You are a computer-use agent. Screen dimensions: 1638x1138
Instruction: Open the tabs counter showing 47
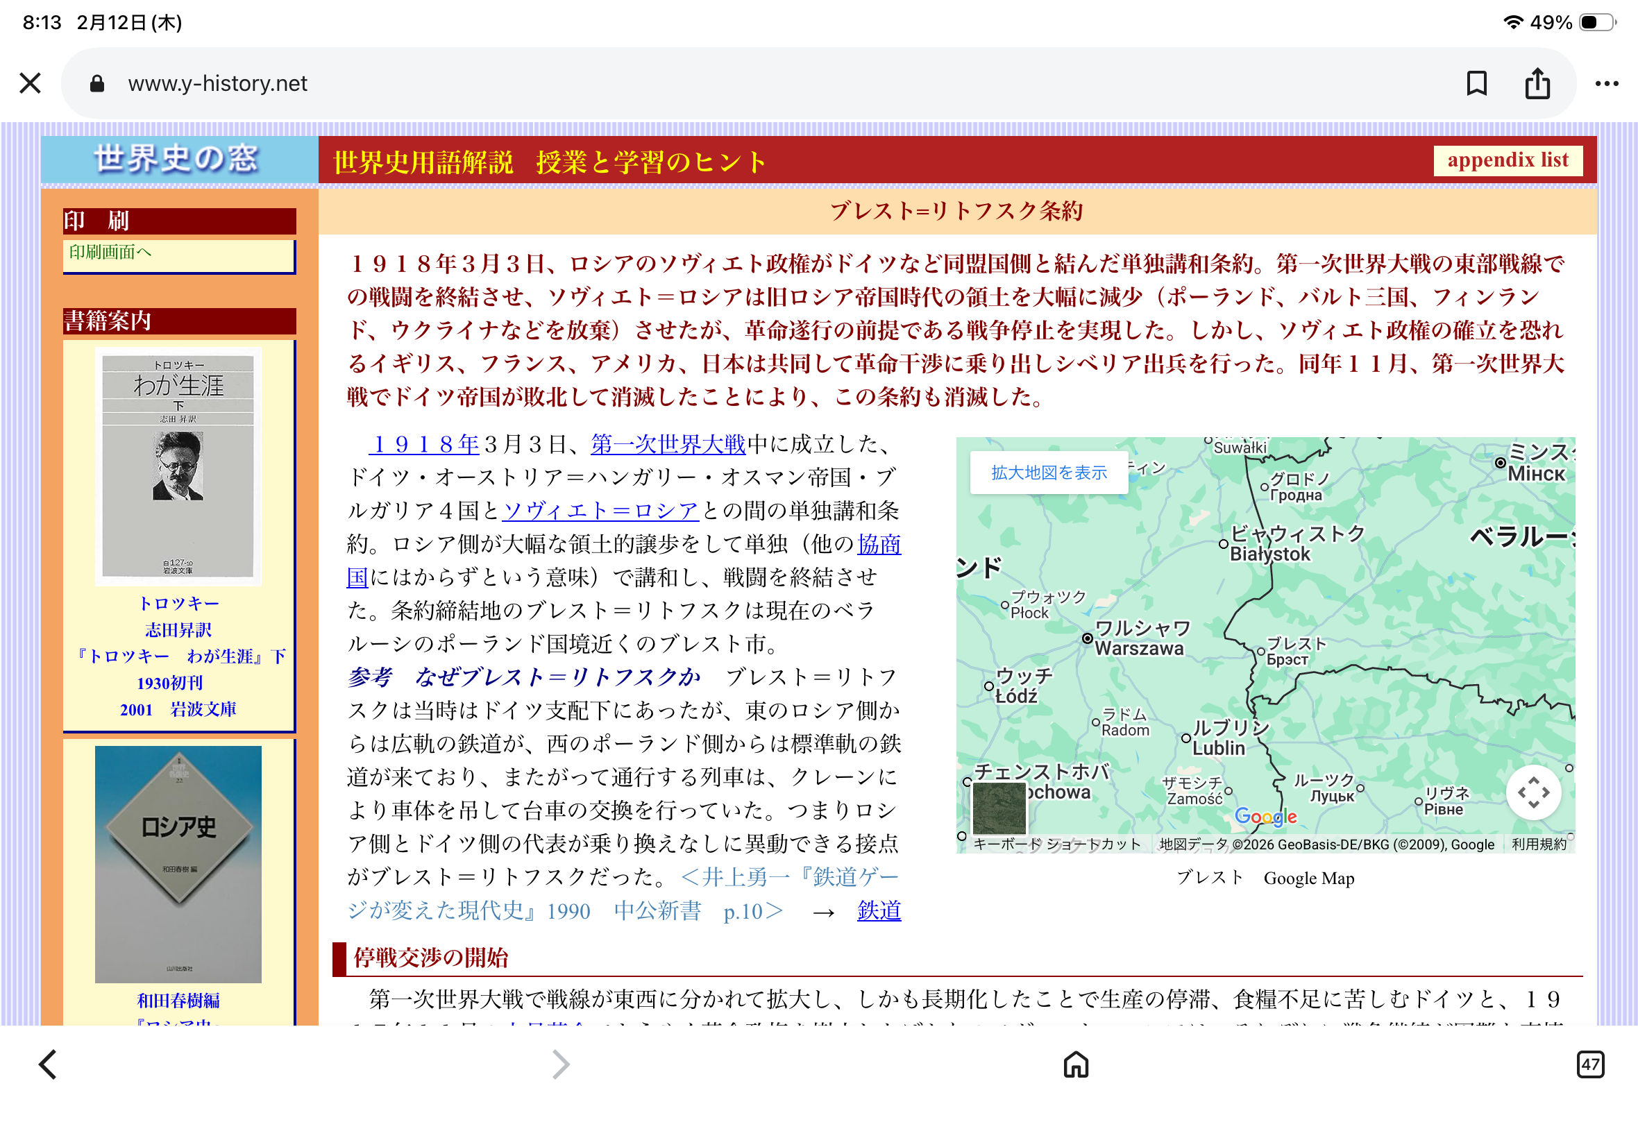point(1589,1064)
